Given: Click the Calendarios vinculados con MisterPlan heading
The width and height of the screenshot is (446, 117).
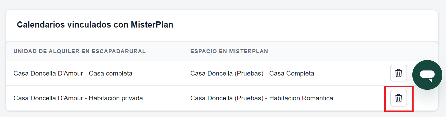Looking at the screenshot, I should click(x=95, y=25).
